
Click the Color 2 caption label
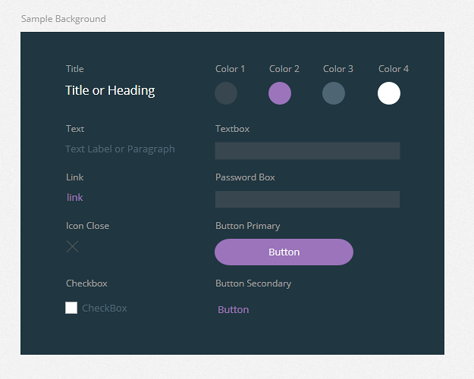(284, 69)
